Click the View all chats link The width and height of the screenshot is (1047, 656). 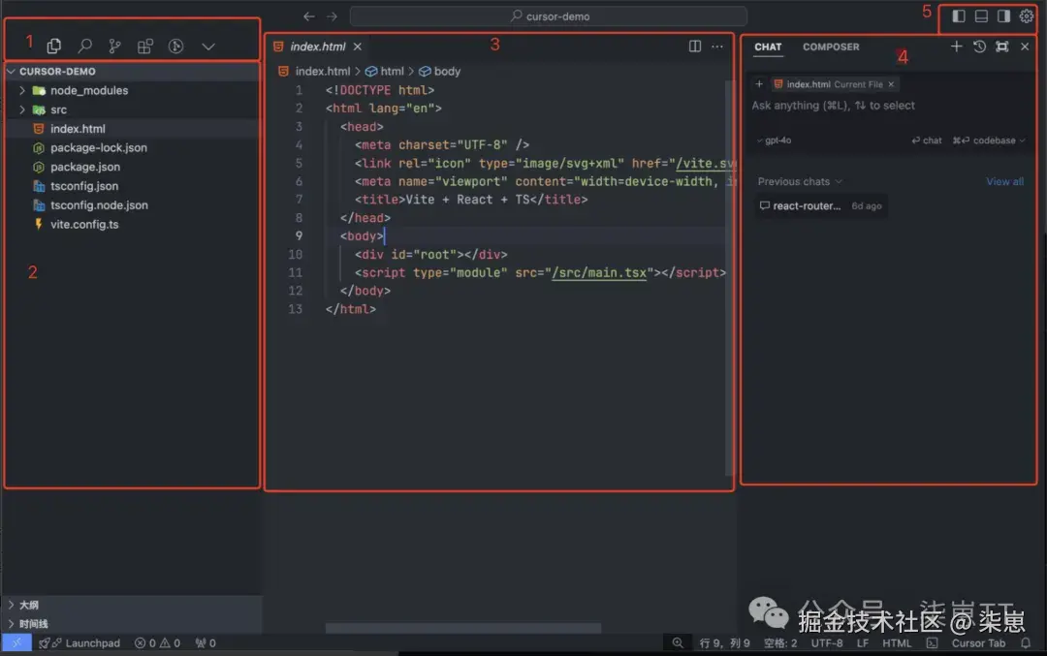(1004, 181)
